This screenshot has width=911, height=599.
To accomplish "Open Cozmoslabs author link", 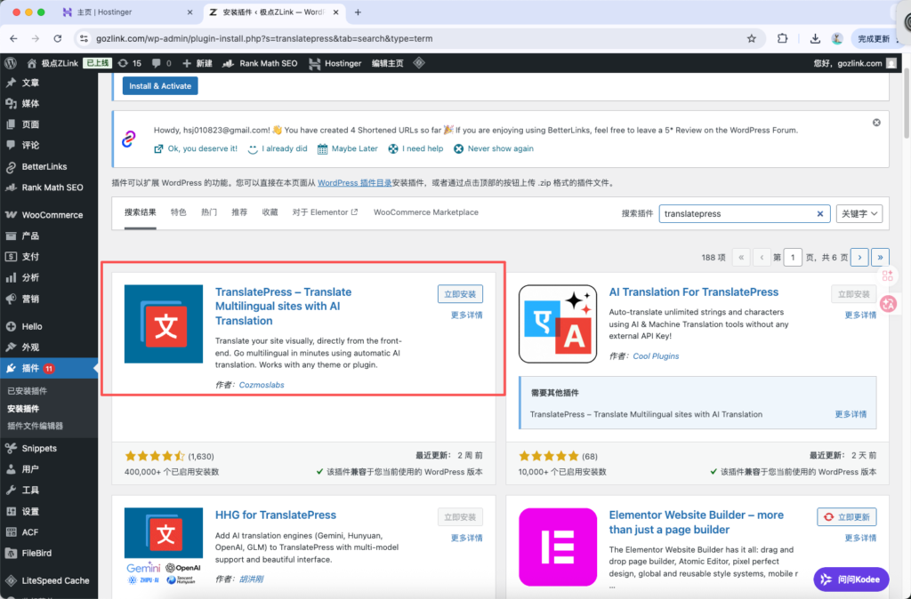I will click(262, 385).
